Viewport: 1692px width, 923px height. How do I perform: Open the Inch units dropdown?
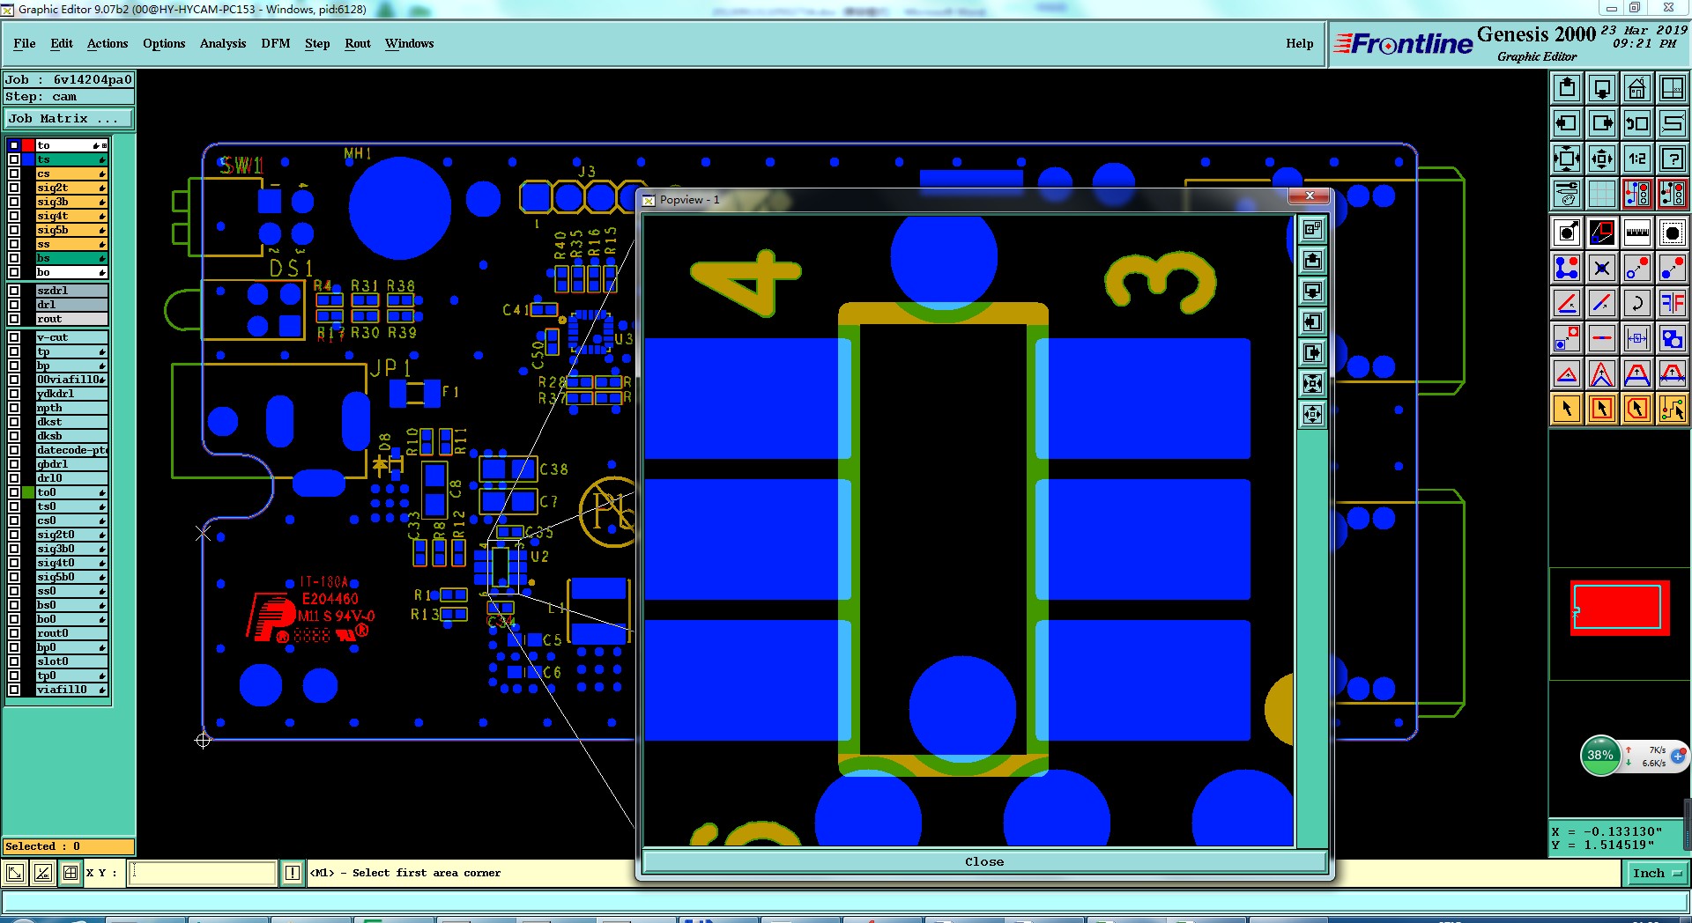[1657, 873]
